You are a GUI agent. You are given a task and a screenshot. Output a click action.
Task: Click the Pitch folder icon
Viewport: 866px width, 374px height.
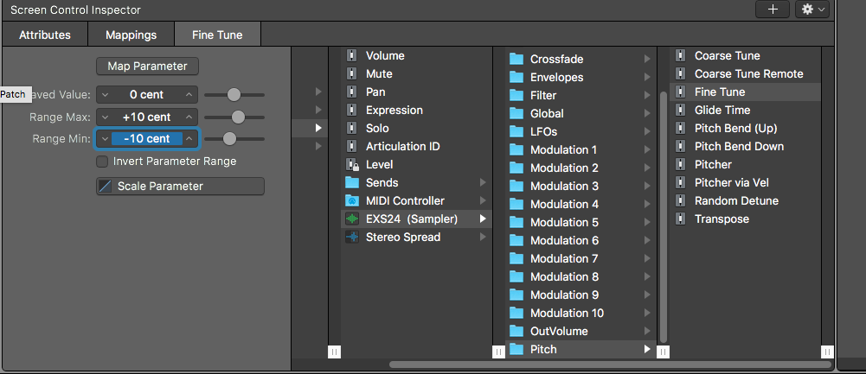516,350
